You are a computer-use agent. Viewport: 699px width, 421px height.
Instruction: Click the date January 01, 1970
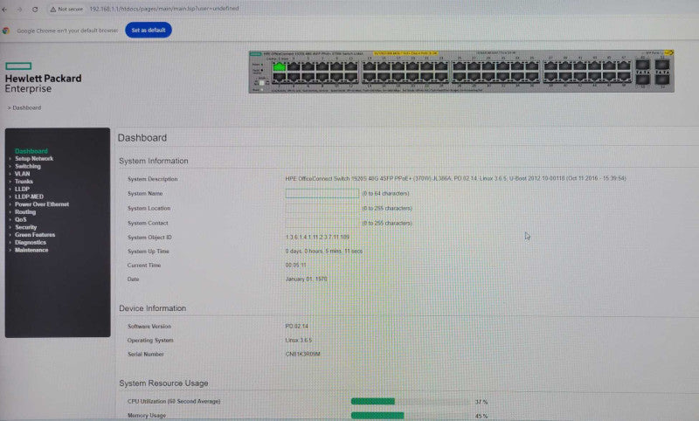coord(307,279)
